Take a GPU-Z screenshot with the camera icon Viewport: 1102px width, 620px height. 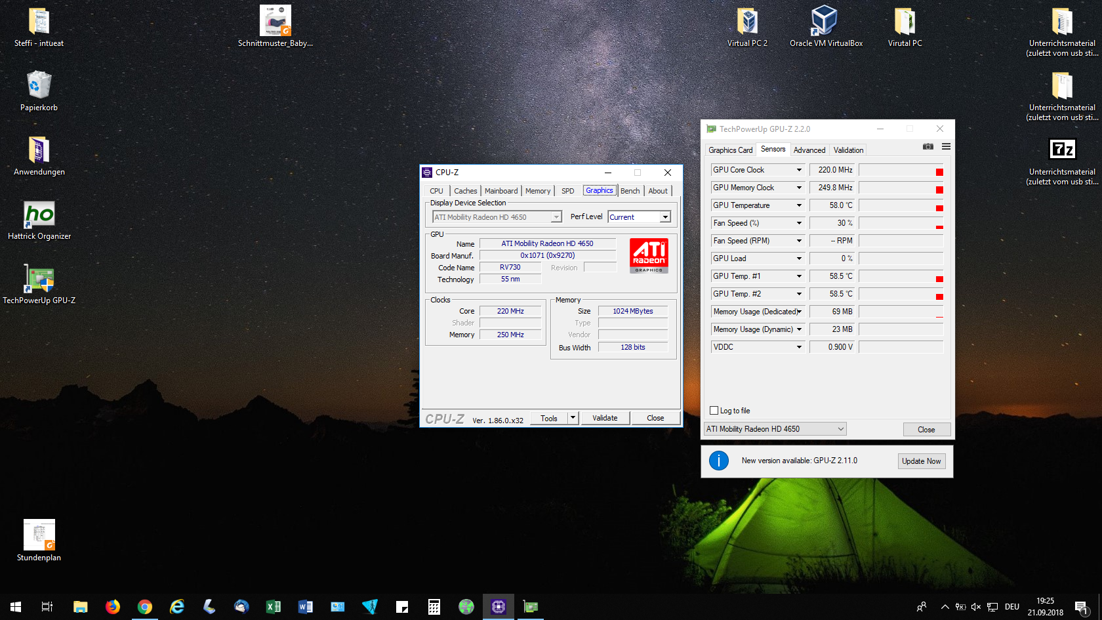pyautogui.click(x=928, y=146)
